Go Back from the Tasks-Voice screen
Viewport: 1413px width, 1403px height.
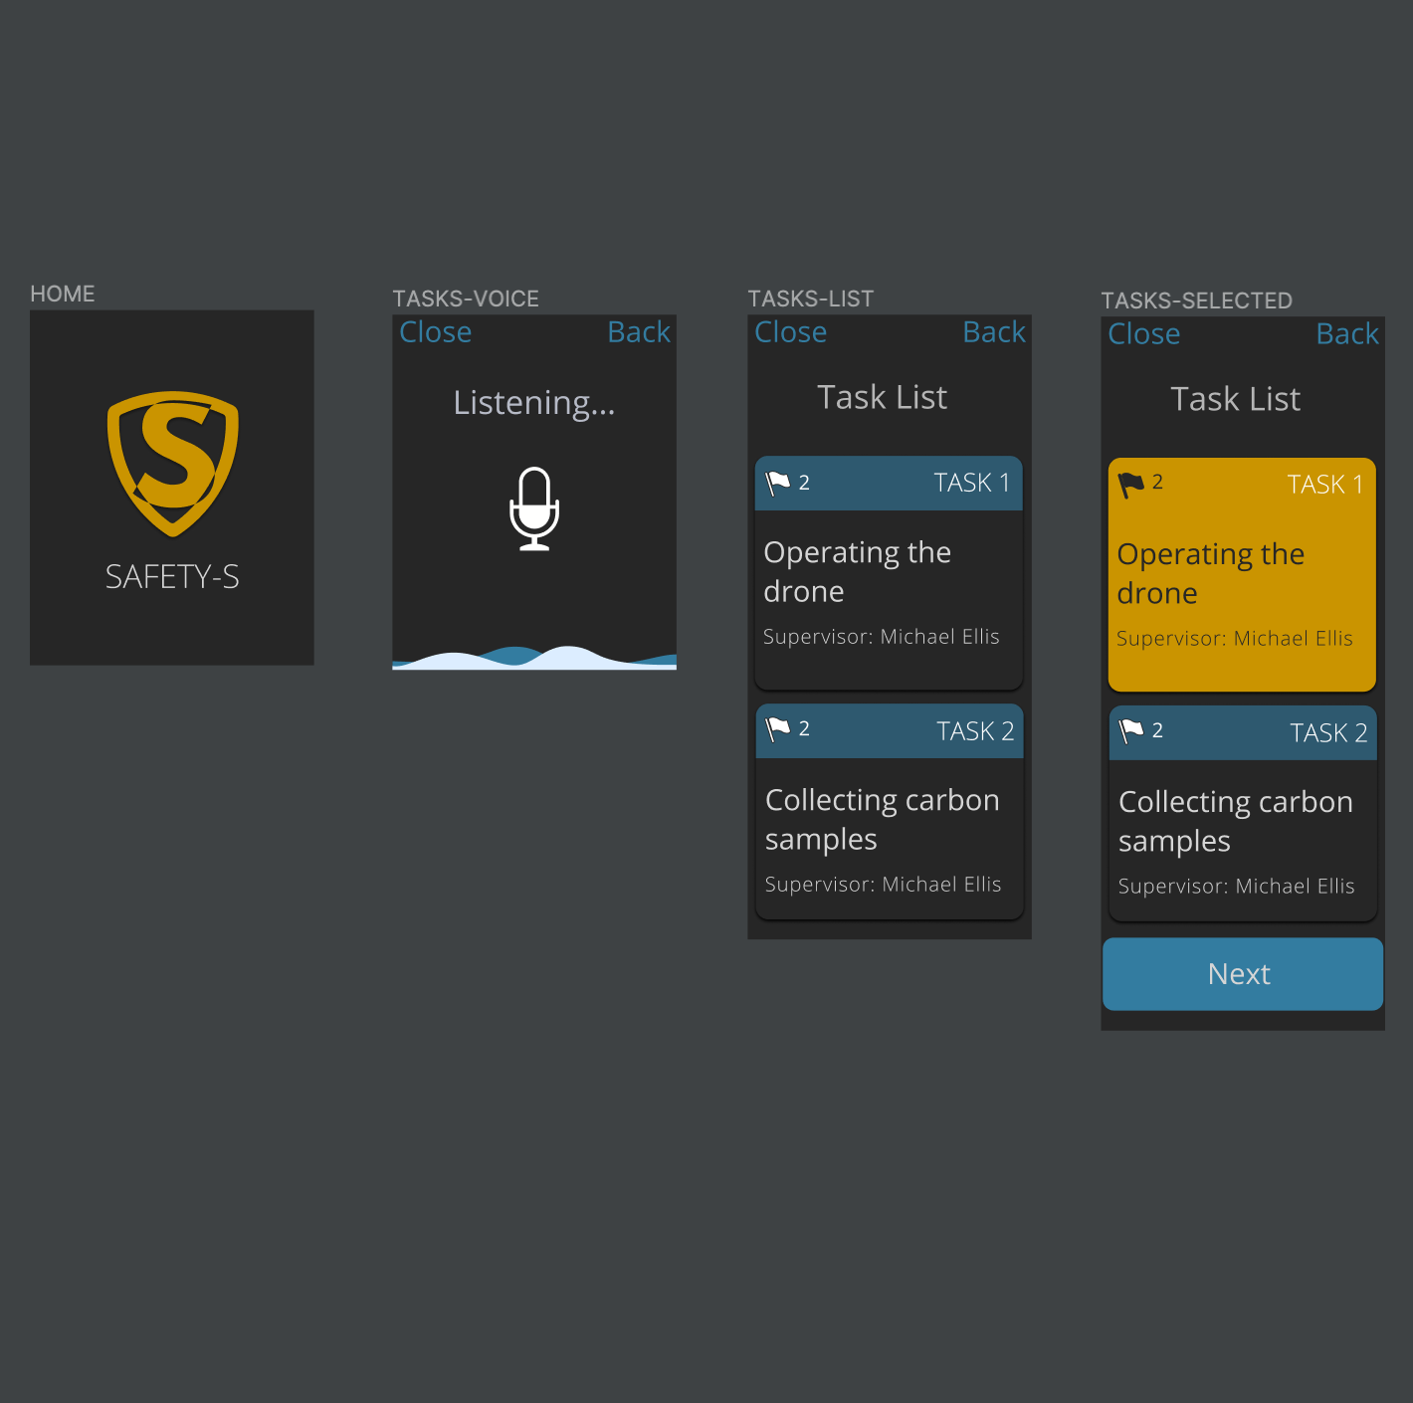click(639, 332)
